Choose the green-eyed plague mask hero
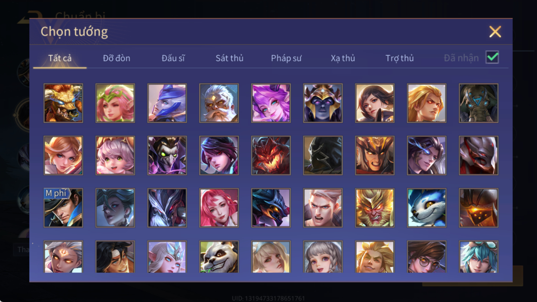The width and height of the screenshot is (537, 302). click(x=167, y=155)
